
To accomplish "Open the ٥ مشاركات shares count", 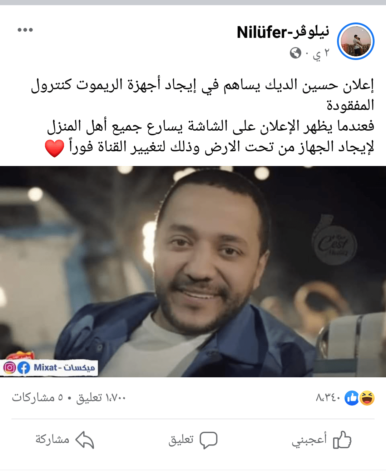I will (x=38, y=397).
